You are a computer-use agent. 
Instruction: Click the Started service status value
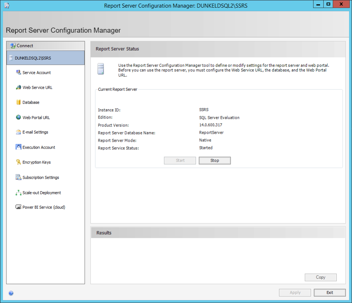[x=206, y=148]
